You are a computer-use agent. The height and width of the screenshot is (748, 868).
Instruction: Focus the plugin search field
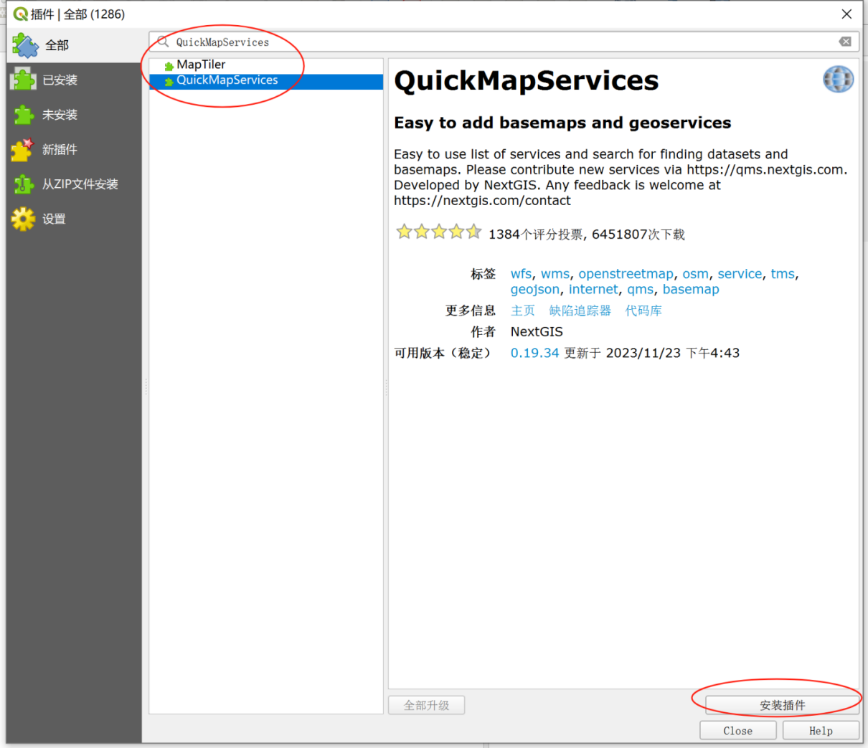pyautogui.click(x=505, y=42)
